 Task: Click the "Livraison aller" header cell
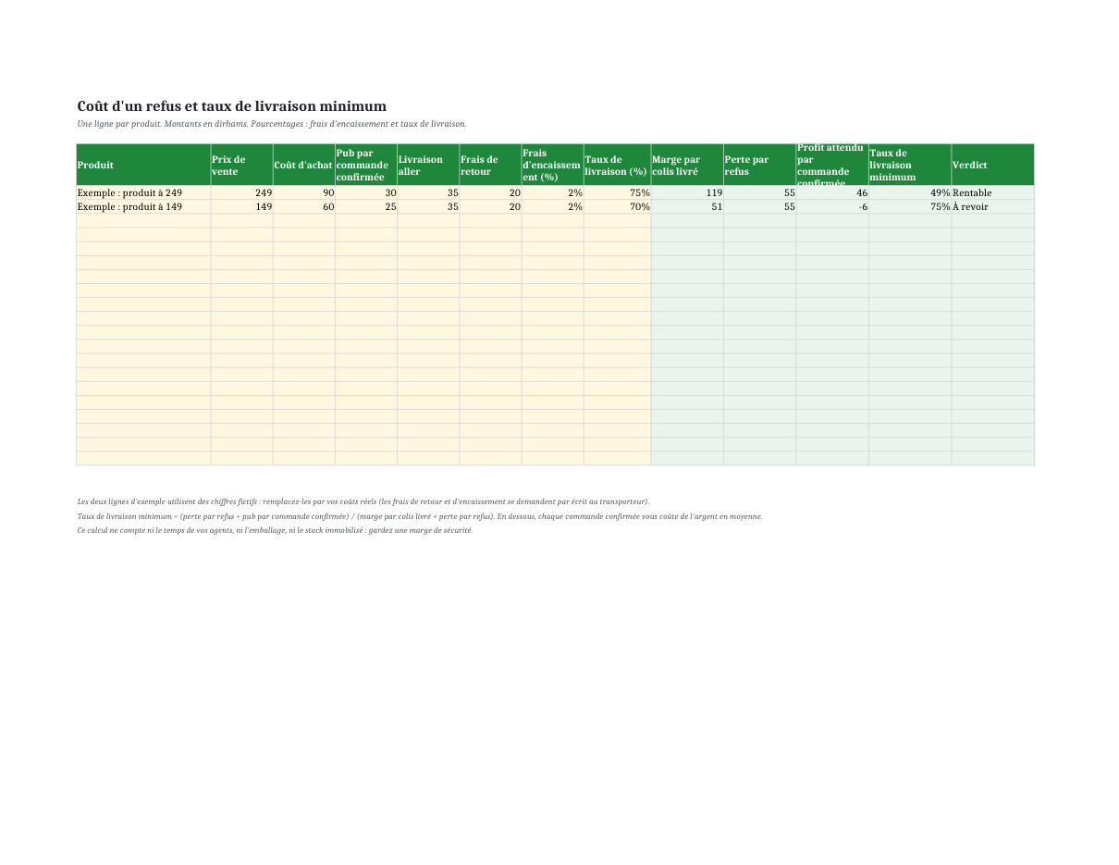(x=428, y=165)
